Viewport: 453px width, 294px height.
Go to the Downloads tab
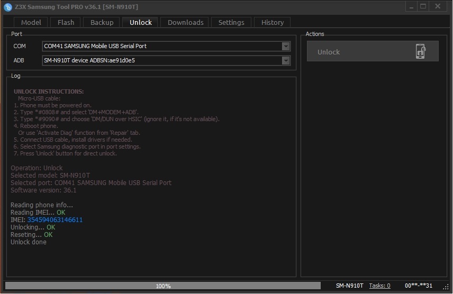point(185,22)
